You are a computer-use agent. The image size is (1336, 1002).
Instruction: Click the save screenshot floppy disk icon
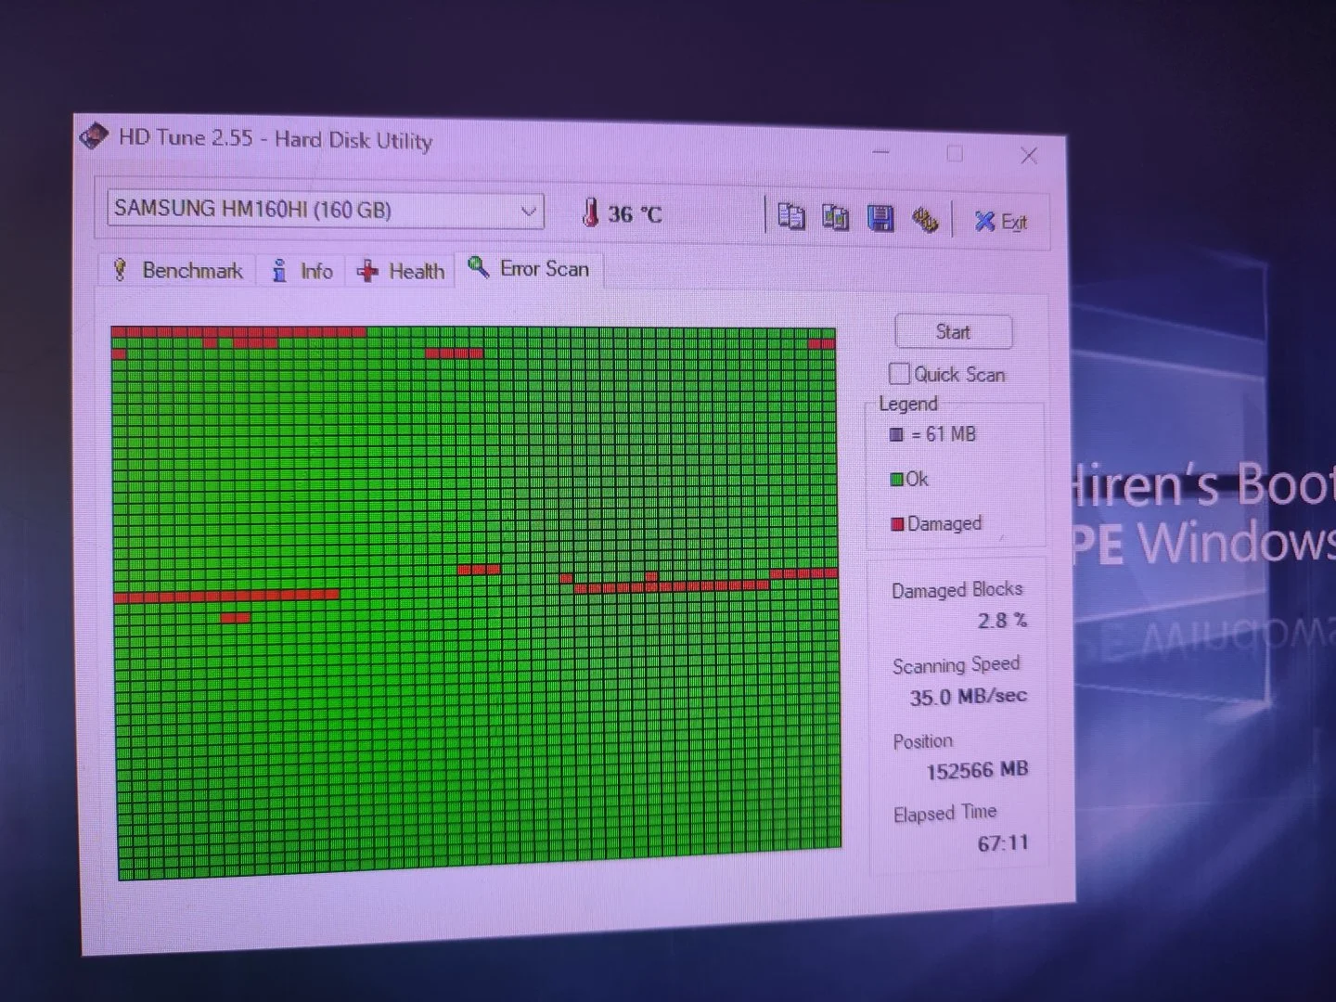point(880,218)
